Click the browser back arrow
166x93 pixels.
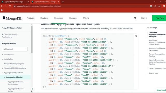(x=2, y=6)
